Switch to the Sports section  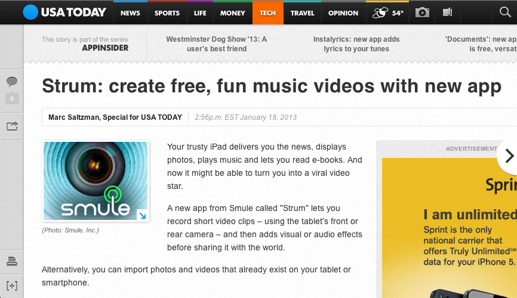tap(167, 13)
